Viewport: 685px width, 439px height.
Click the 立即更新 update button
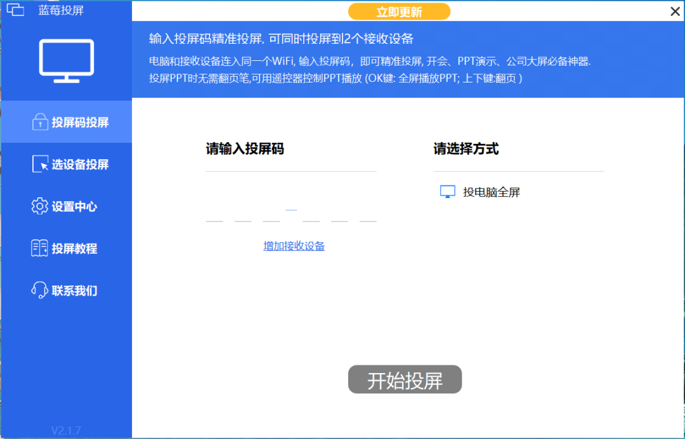400,12
